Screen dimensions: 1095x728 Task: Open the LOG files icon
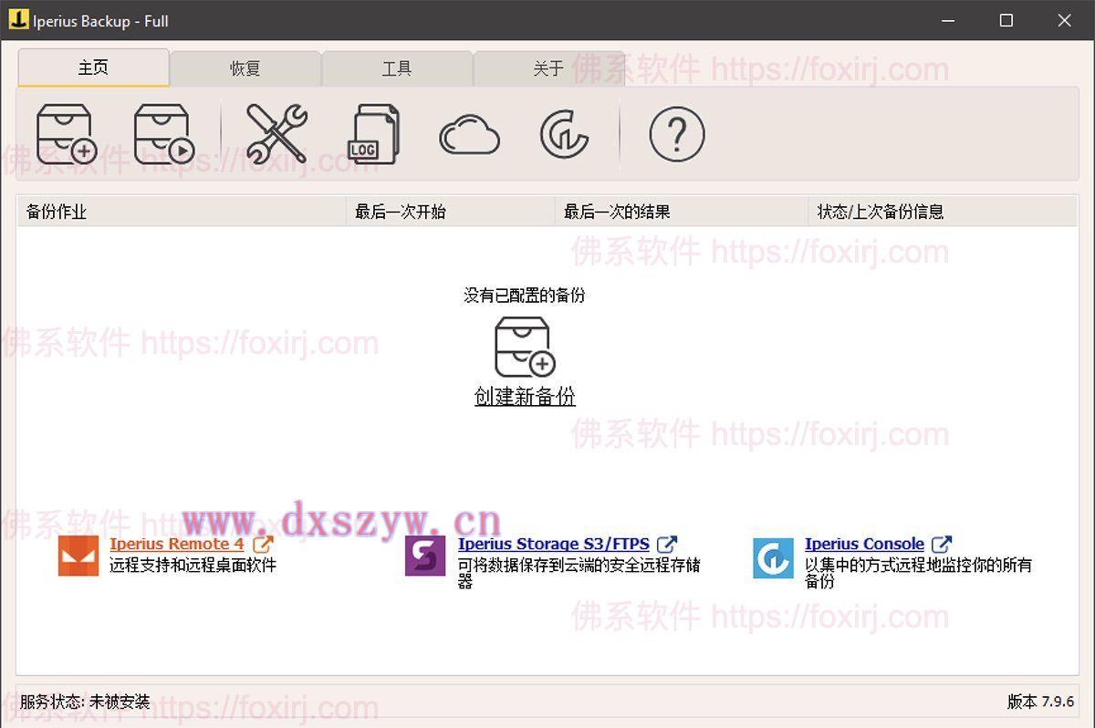tap(374, 134)
